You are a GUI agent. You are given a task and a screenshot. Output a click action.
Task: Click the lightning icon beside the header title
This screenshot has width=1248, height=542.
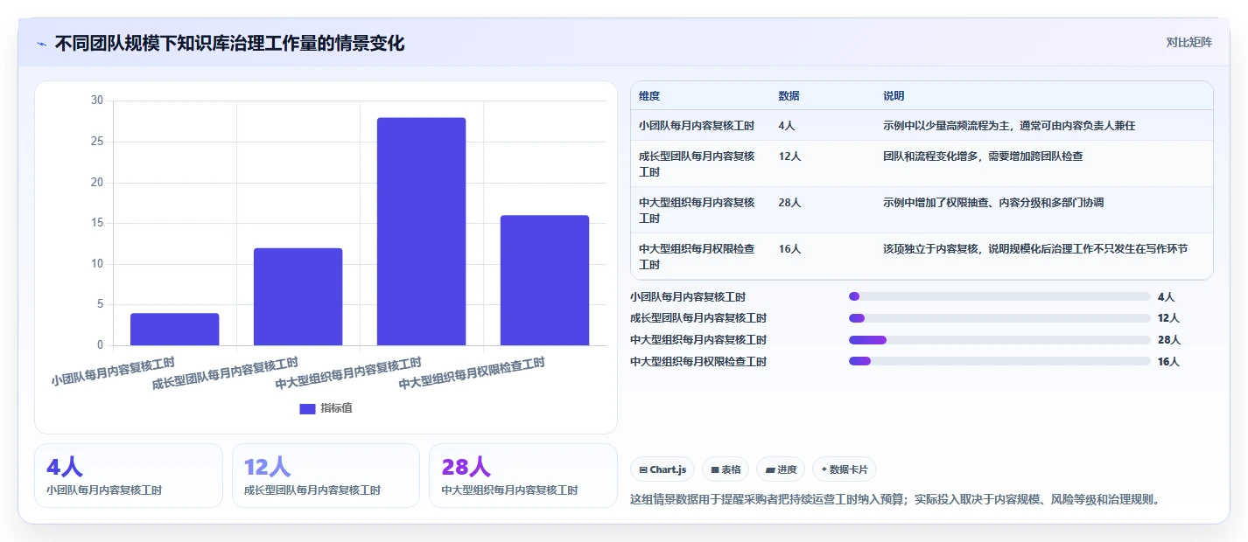(x=42, y=44)
